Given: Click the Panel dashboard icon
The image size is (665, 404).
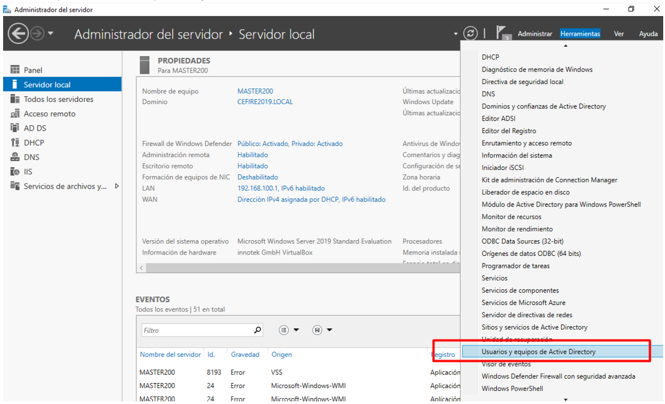Looking at the screenshot, I should coord(15,70).
